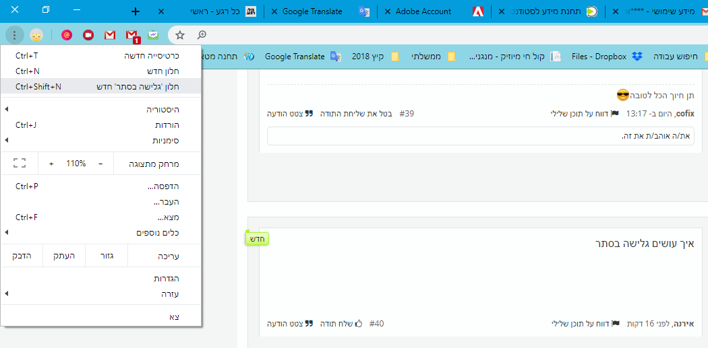Click the green חדש new-post badge
Screen dimensions: 708x348
[x=257, y=238]
